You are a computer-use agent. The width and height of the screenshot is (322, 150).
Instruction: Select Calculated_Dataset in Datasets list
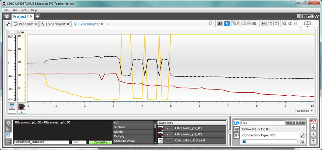pyautogui.click(x=192, y=140)
